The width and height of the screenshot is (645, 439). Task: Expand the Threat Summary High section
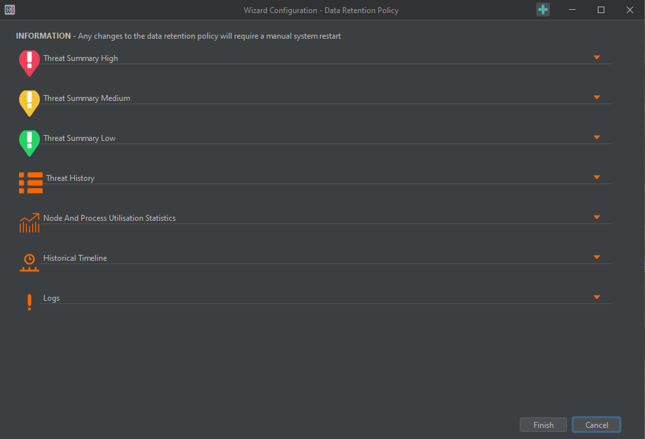pos(596,57)
